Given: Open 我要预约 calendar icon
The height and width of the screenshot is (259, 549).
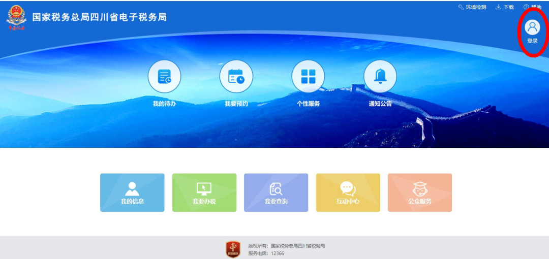Looking at the screenshot, I should (236, 76).
